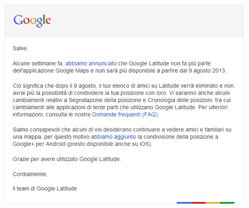Viewport: 249px width, 208px height.
Task: Click the "Grazie per avere utilizzato Google Latitude" line
Action: (67, 159)
